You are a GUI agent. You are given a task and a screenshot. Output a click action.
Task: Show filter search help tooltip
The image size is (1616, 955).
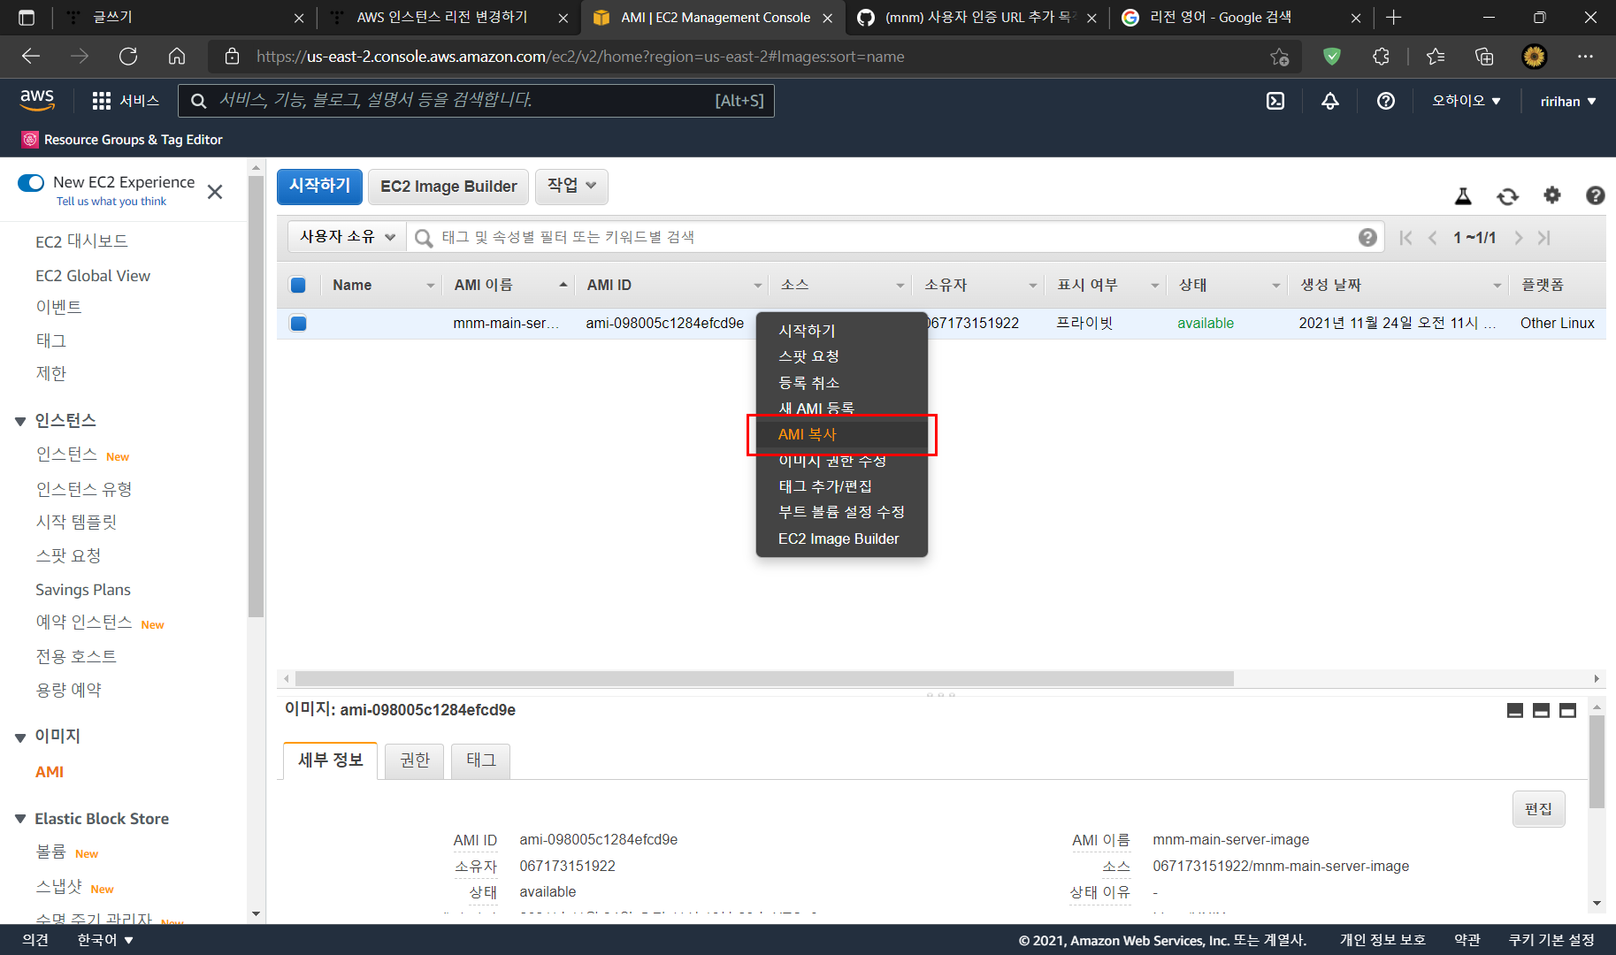(1367, 237)
